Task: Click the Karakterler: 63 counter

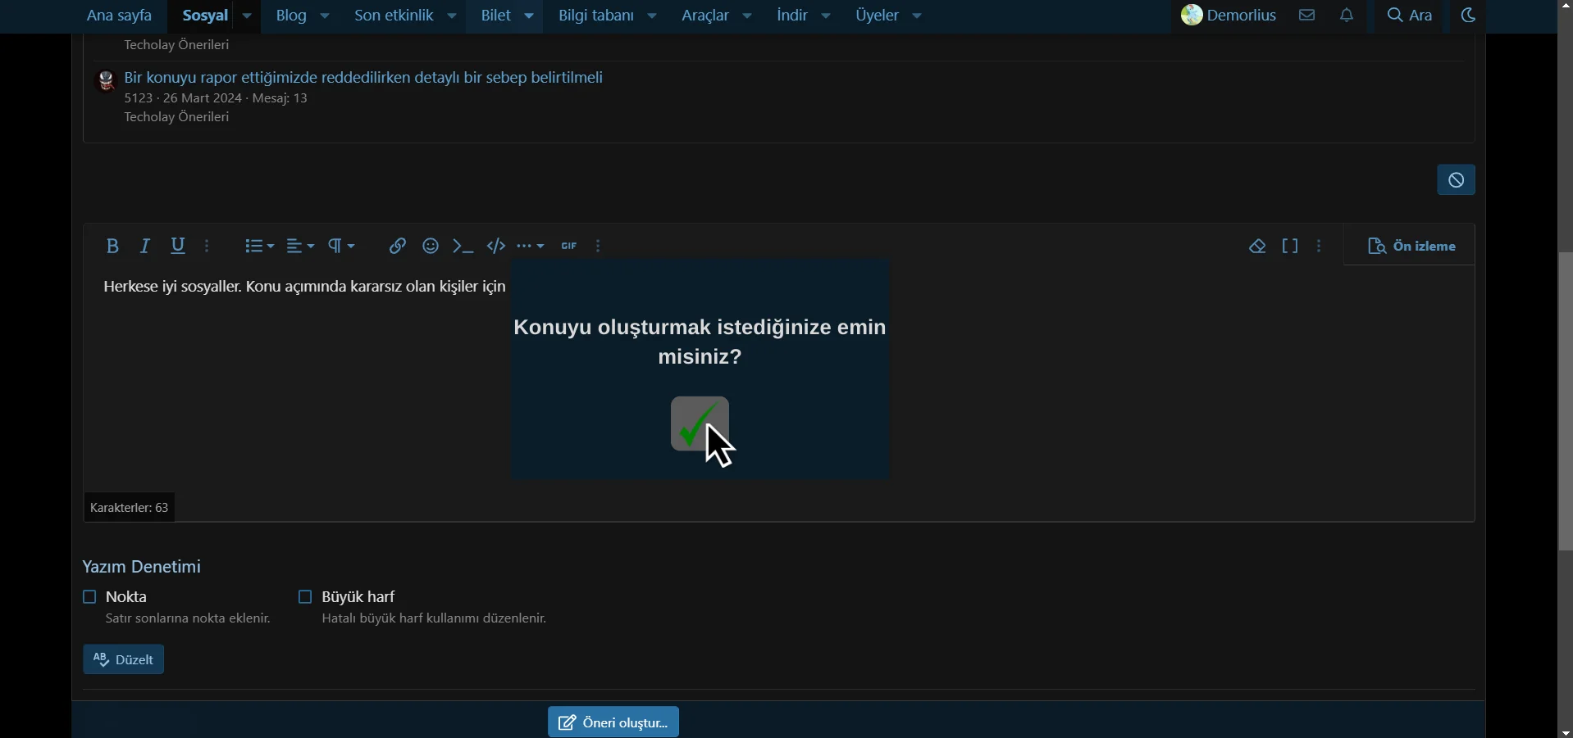Action: click(130, 509)
